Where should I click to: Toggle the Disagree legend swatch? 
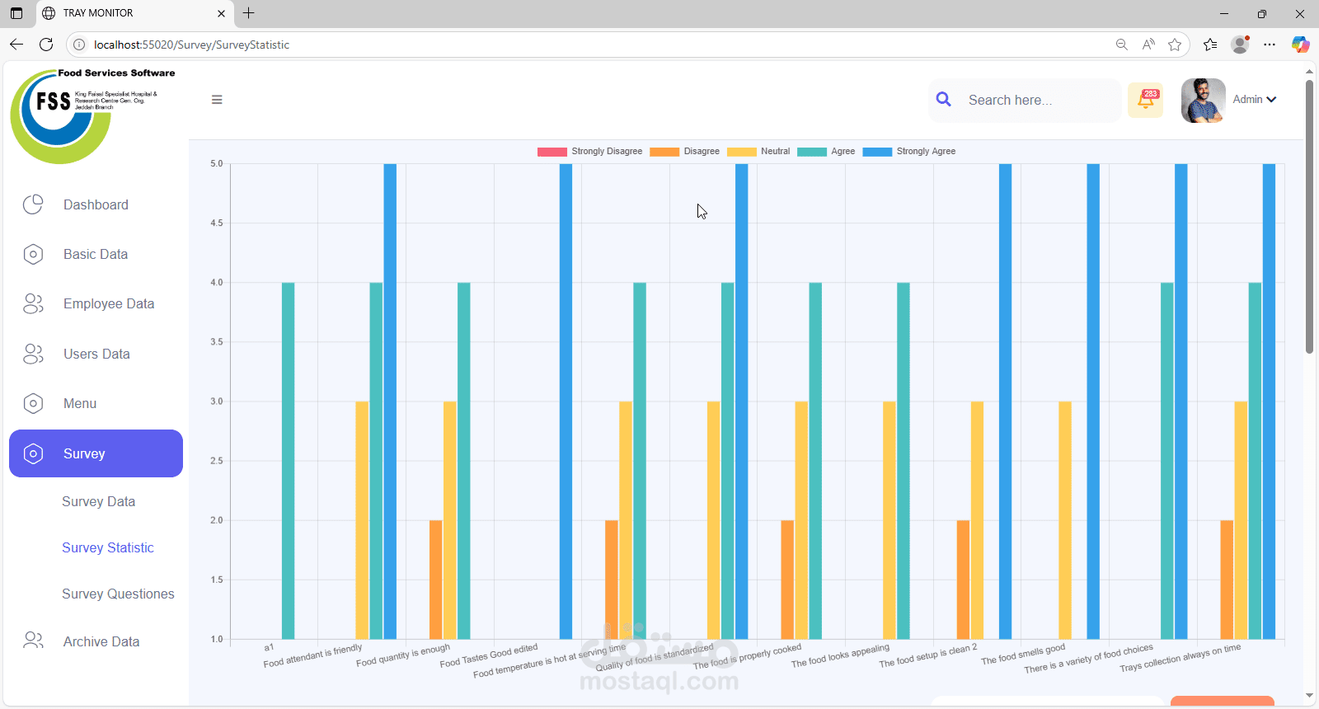(x=664, y=152)
